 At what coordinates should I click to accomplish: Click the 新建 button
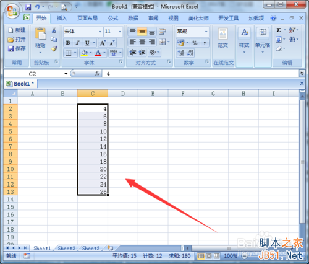point(17,30)
